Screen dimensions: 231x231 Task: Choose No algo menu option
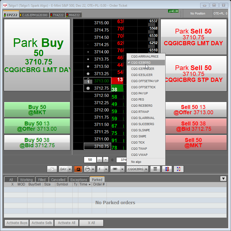point(136,162)
